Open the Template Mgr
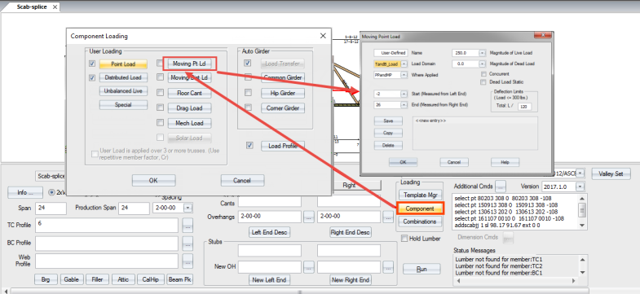 pos(421,195)
